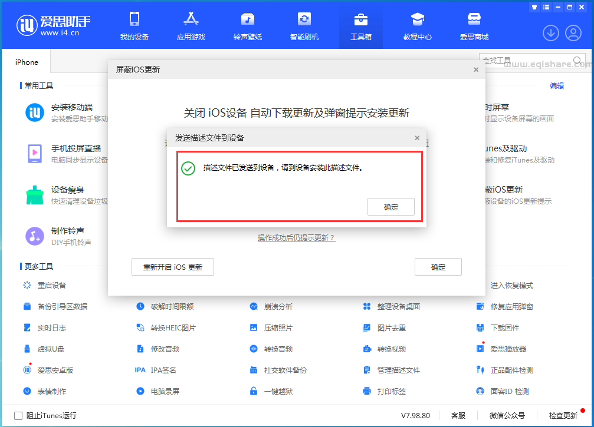Open the 智能刷机 (Smart Flash) section
The width and height of the screenshot is (594, 427).
click(x=303, y=27)
